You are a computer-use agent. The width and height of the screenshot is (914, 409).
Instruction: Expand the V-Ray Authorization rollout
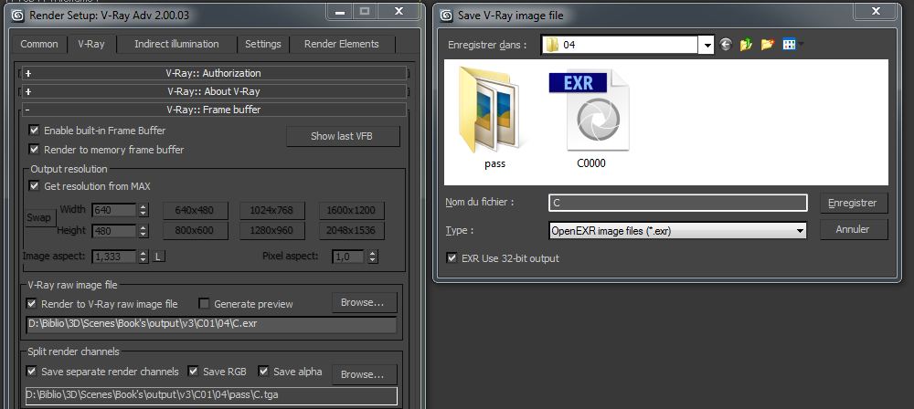[x=213, y=73]
